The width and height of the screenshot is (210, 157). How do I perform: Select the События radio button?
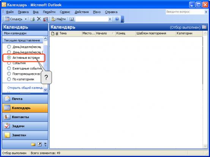point(9,63)
